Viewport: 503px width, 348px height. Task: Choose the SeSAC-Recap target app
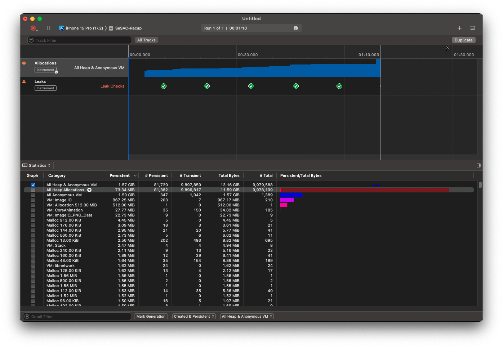coord(125,28)
